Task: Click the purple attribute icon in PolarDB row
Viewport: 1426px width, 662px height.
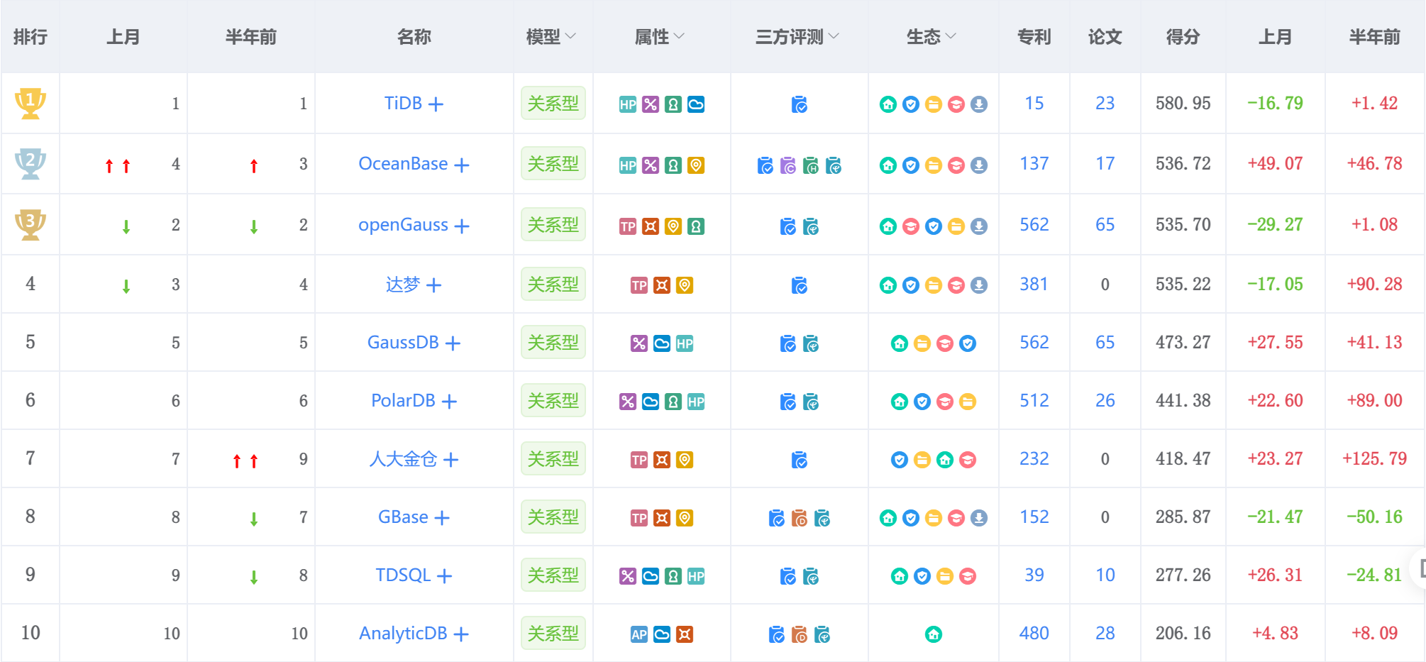Action: [x=628, y=402]
